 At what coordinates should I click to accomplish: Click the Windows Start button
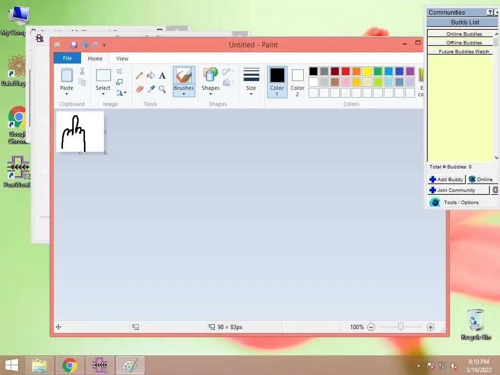(x=12, y=365)
